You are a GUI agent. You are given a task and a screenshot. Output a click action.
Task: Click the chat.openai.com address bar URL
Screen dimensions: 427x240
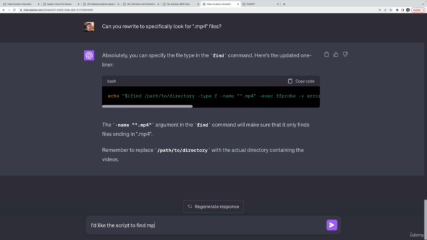coord(58,10)
